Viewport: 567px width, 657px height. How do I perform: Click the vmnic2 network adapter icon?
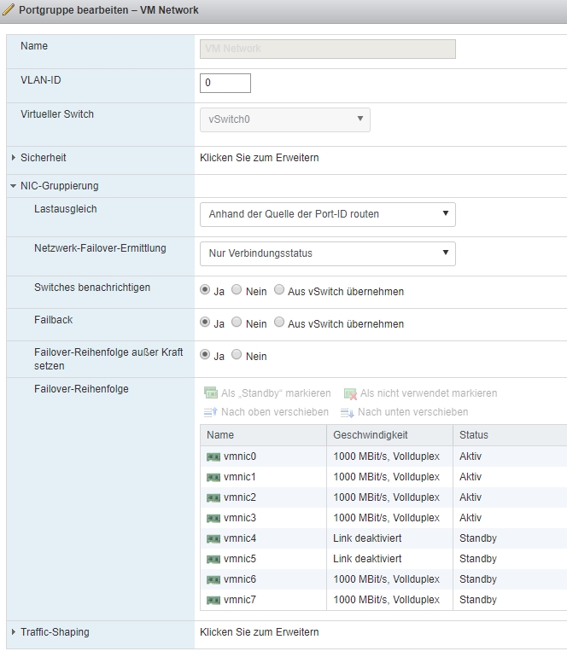point(213,497)
